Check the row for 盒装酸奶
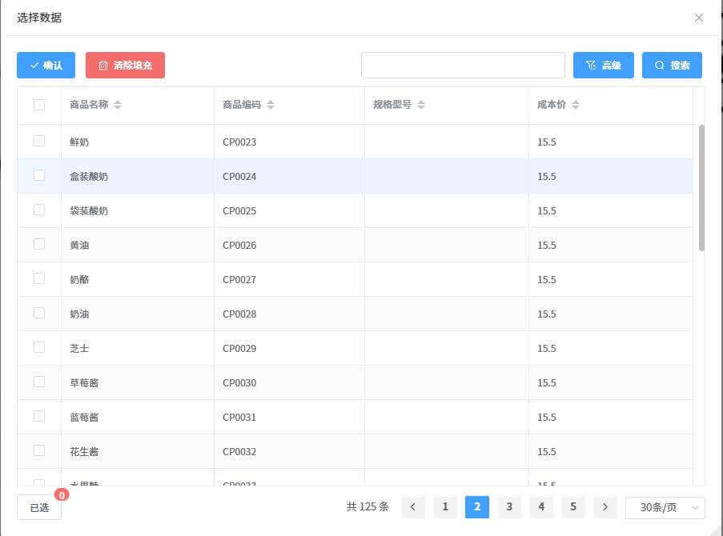The image size is (723, 536). point(39,175)
